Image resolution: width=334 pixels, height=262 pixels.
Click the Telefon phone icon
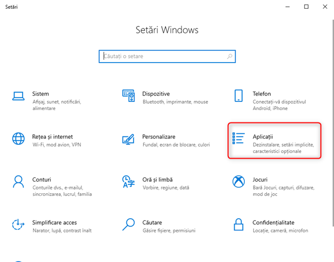coord(239,96)
